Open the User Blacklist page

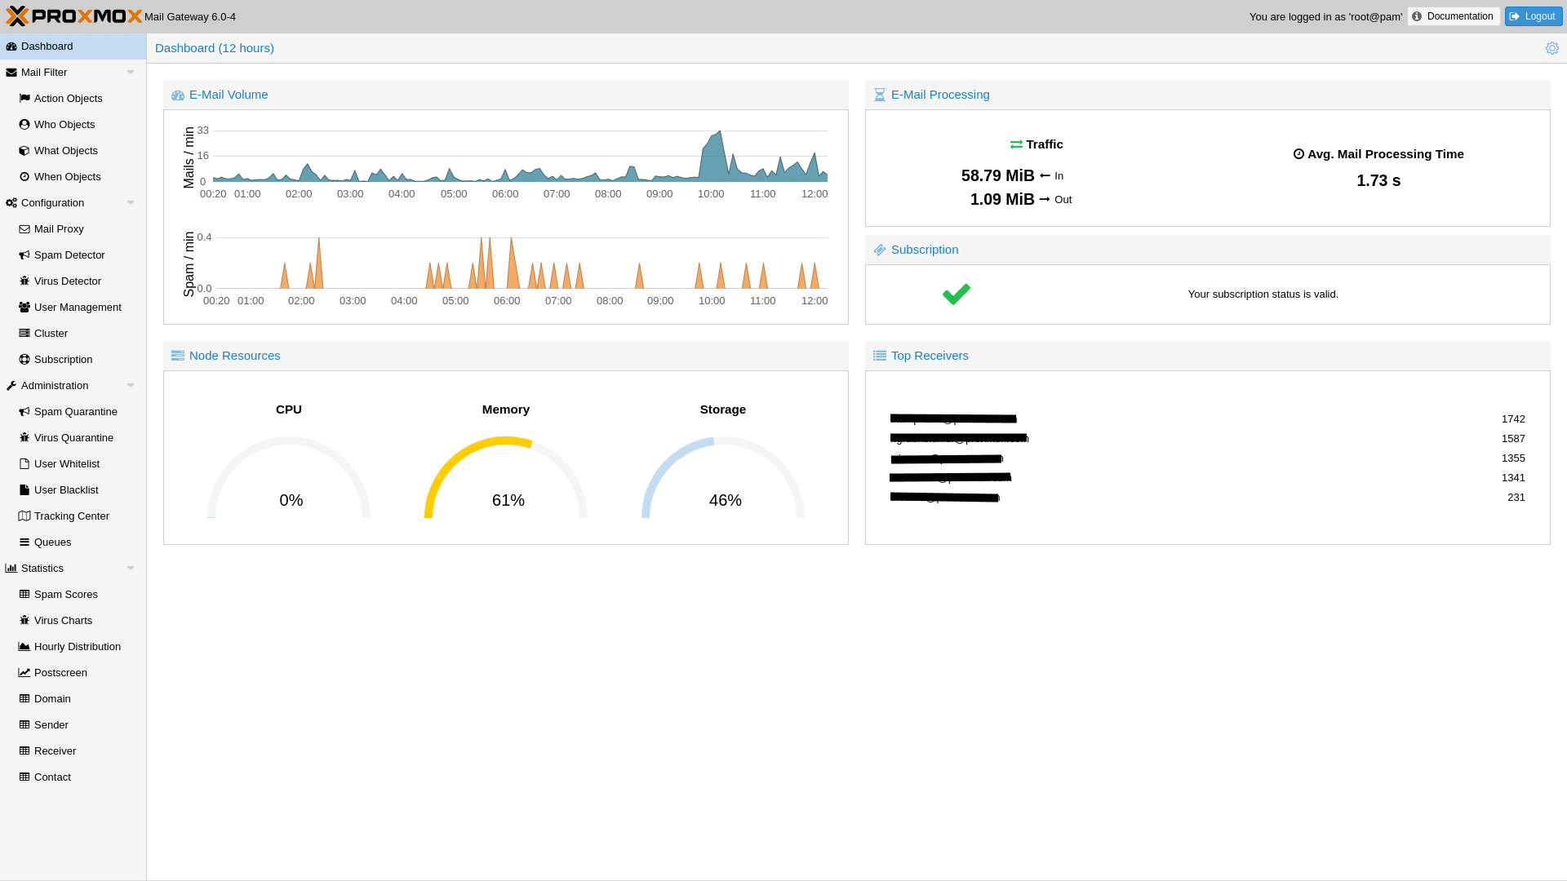pos(66,490)
